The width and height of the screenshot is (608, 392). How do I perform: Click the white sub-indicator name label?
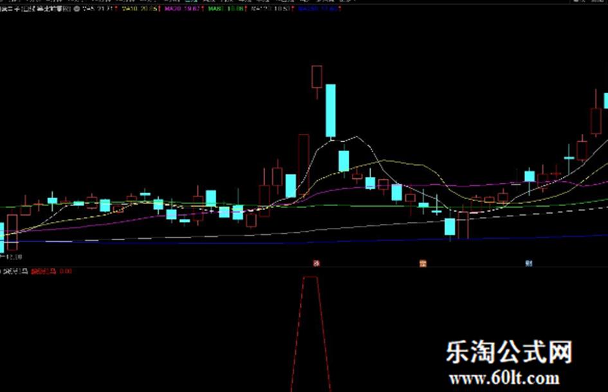pyautogui.click(x=15, y=271)
